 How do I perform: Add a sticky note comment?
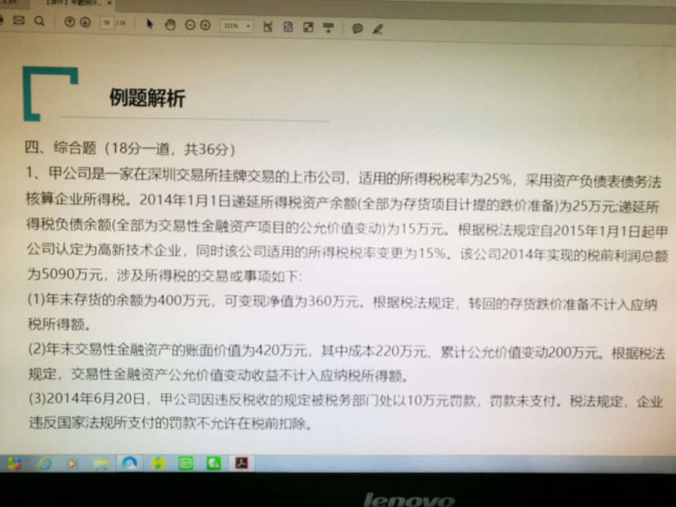click(358, 28)
